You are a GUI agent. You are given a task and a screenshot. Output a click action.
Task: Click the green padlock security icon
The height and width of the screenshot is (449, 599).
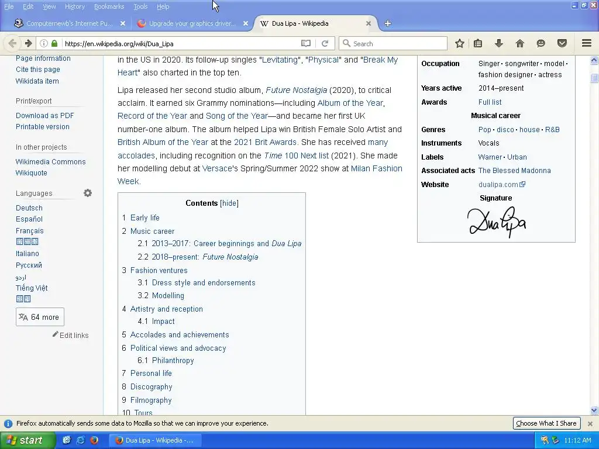(x=54, y=43)
